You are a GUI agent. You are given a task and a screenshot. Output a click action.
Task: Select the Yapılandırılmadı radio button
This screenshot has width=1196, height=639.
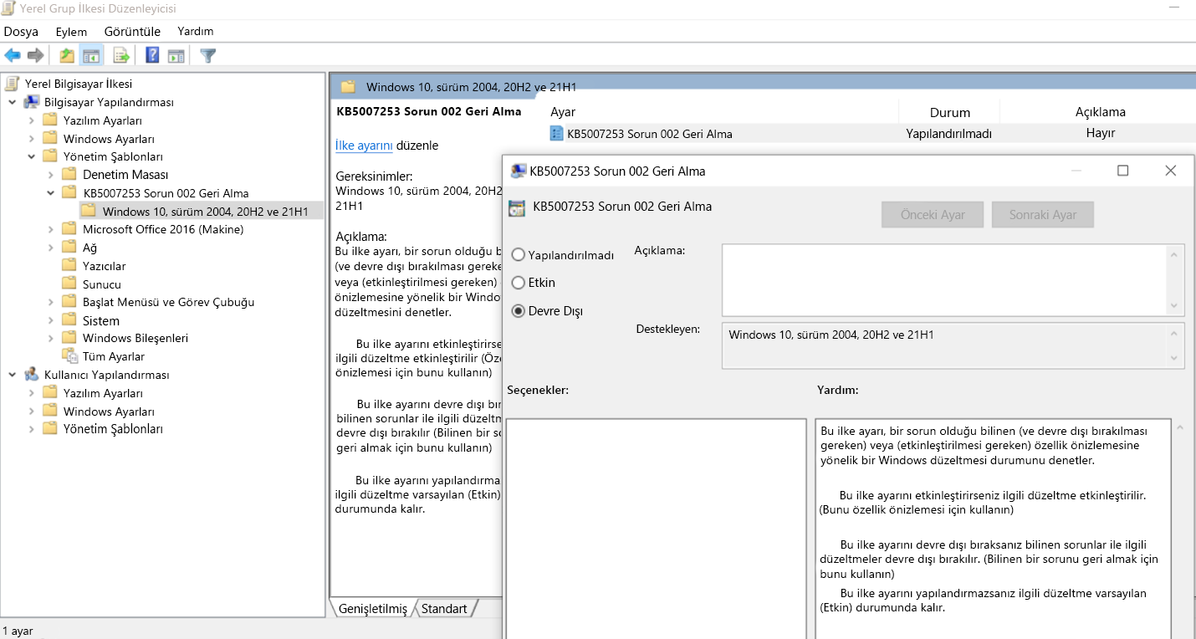tap(518, 255)
